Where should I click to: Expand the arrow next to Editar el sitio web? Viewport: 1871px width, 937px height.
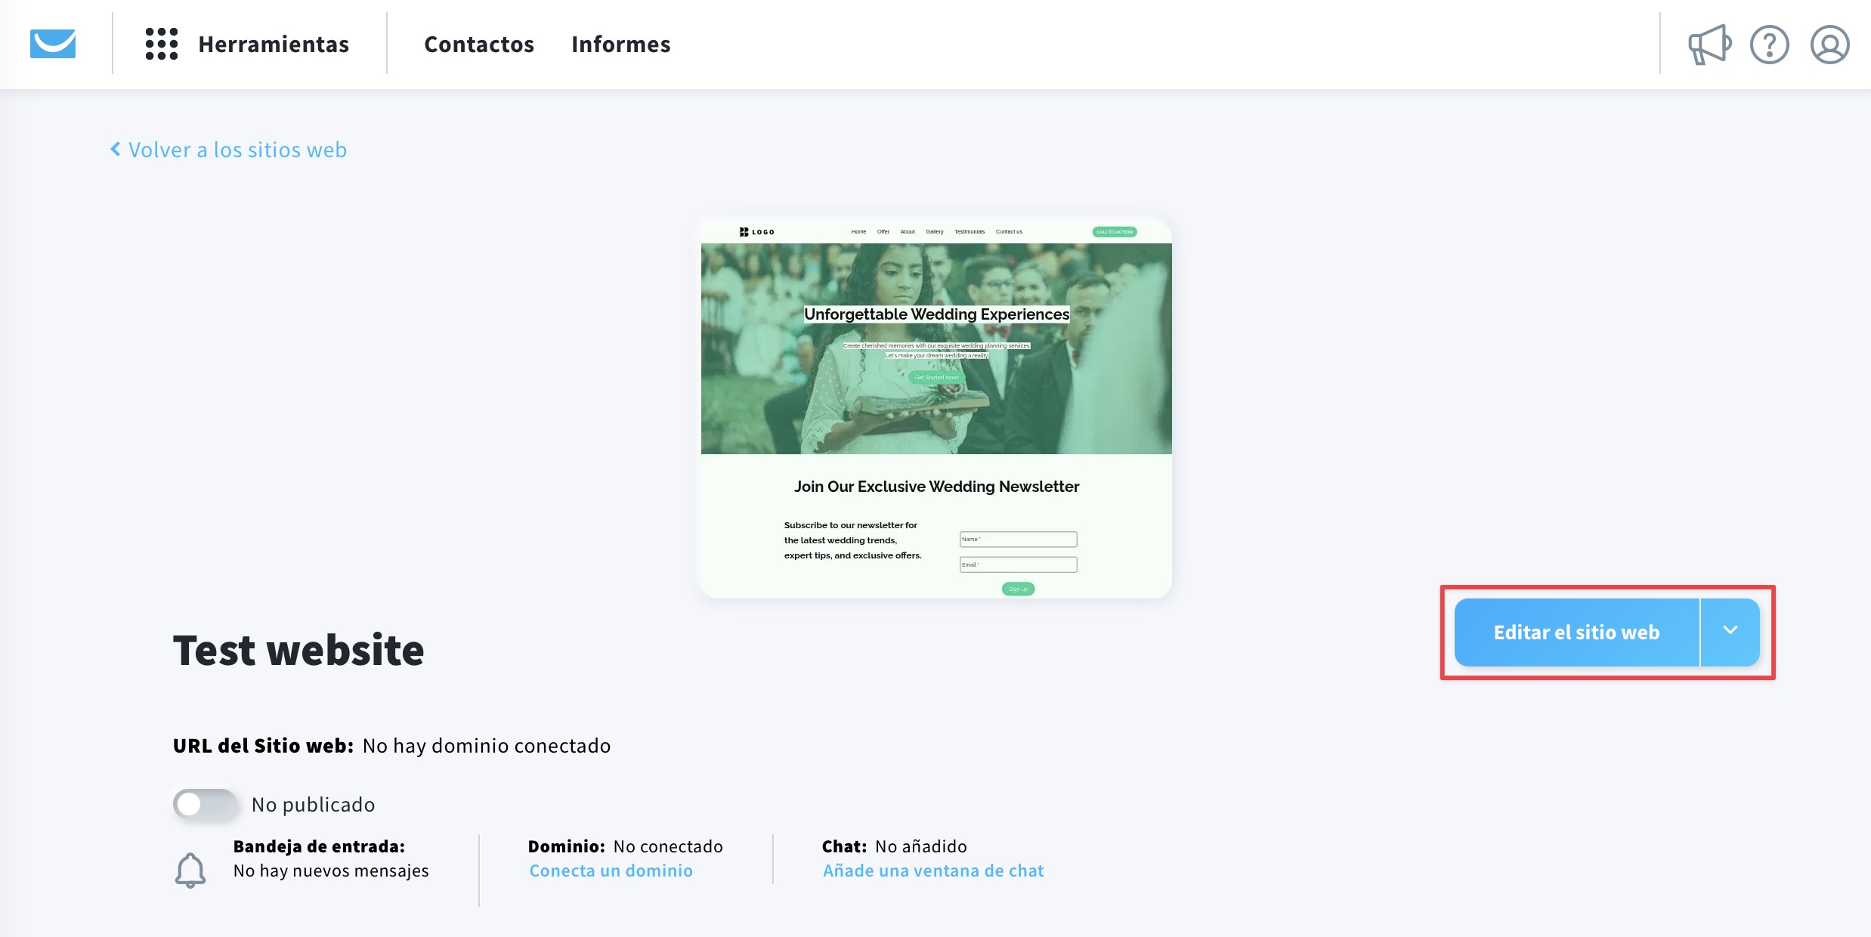pos(1730,632)
